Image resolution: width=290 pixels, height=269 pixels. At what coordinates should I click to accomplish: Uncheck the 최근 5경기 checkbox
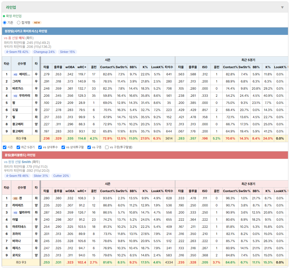pos(18,147)
